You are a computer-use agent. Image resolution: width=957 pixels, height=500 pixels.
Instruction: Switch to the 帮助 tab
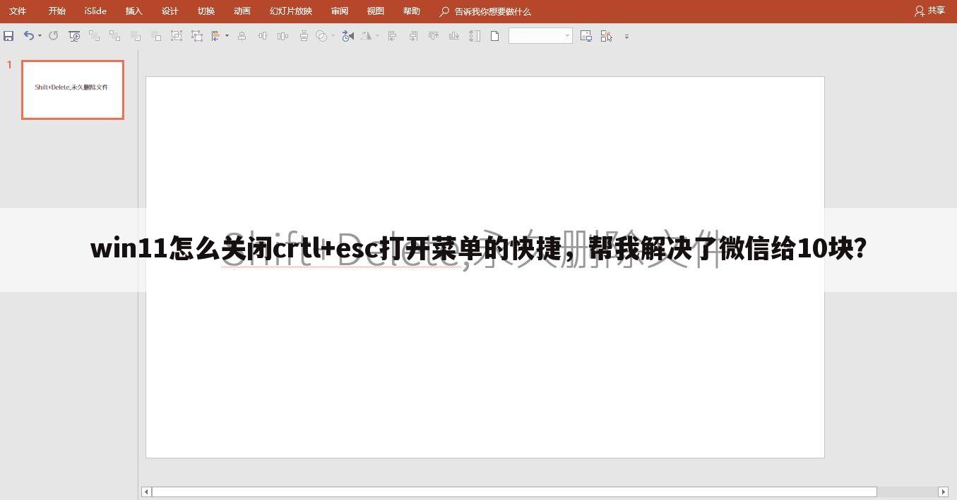(x=411, y=11)
